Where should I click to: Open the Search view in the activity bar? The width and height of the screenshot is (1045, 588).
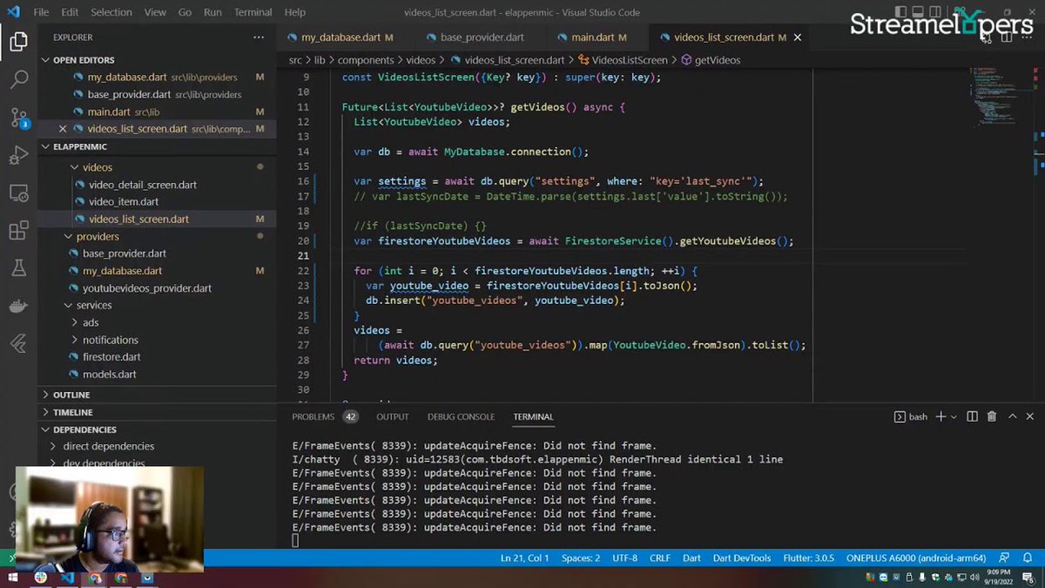19,79
